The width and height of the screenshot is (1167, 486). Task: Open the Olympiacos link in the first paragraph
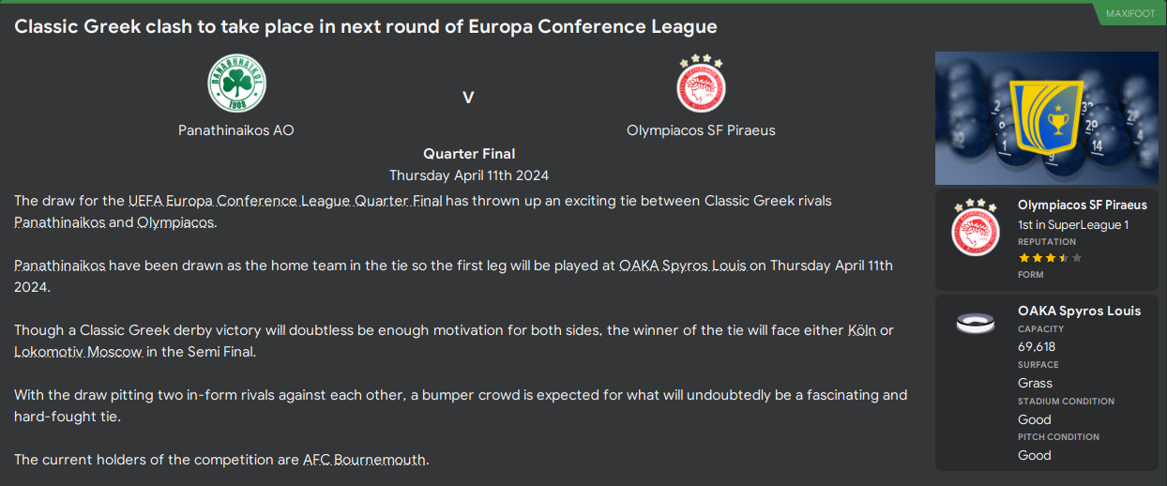pyautogui.click(x=175, y=222)
